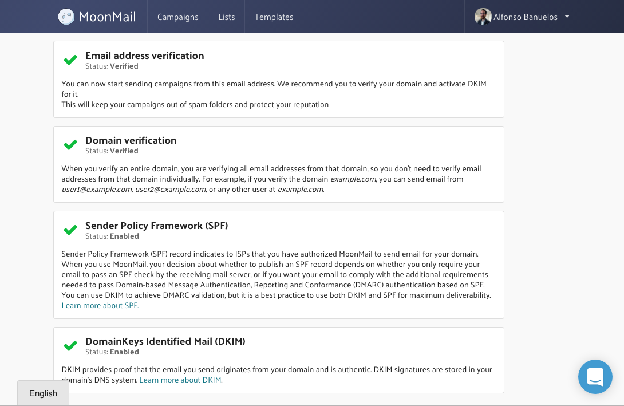Screen dimensions: 624x406
Task: Click Alfonso Banuelos profile avatar
Action: [483, 17]
